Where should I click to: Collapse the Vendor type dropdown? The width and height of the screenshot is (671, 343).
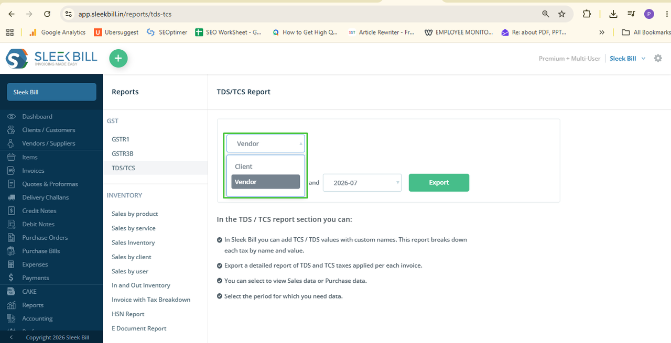pos(266,143)
